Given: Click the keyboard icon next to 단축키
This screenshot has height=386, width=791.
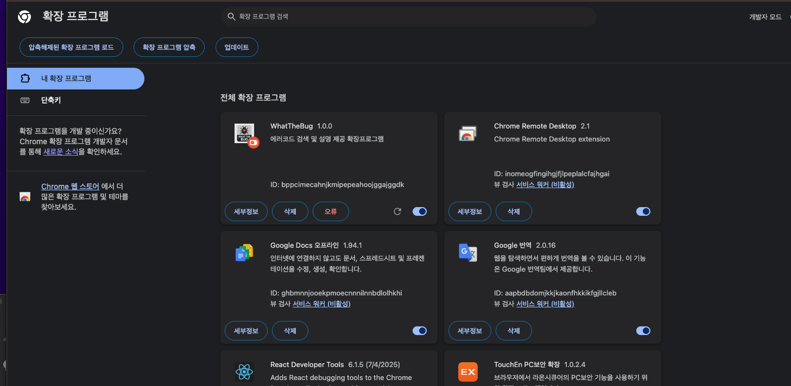Looking at the screenshot, I should click(25, 100).
